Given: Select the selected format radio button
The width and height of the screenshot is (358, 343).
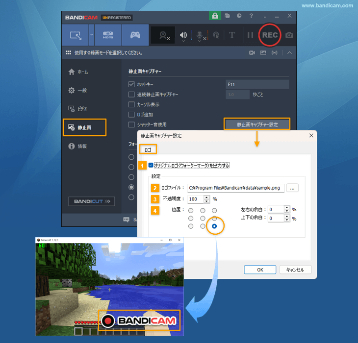Looking at the screenshot, I should 131,187.
